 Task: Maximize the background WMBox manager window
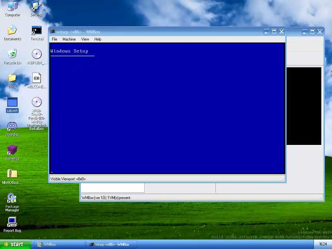pos(312,32)
